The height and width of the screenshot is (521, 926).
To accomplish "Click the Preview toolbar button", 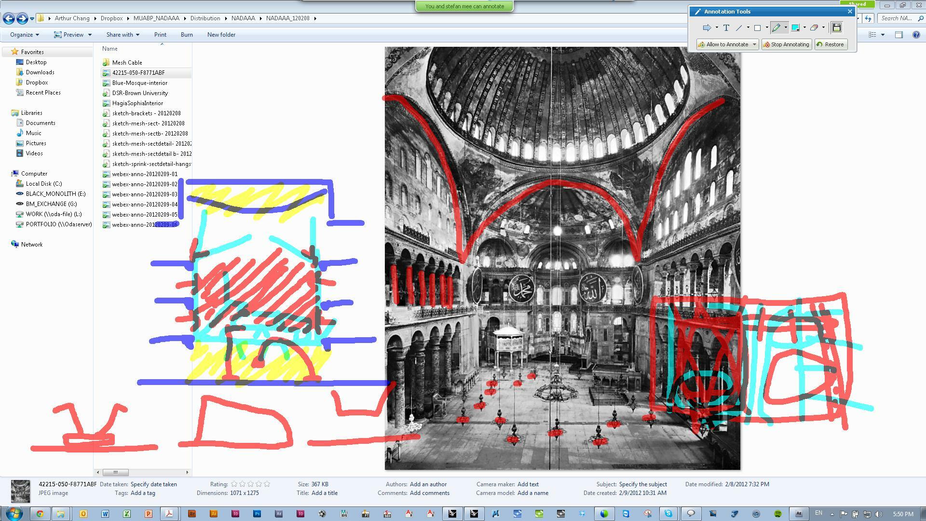I will pos(68,35).
